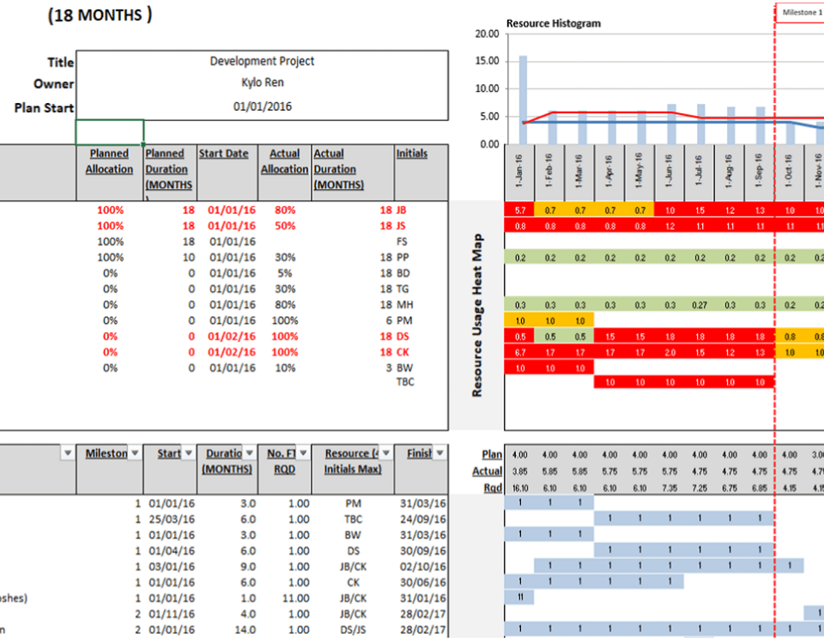Select the start date 01/04/16 cell

pos(171,551)
